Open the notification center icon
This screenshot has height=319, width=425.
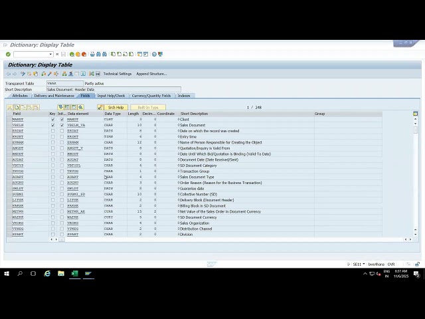click(416, 274)
